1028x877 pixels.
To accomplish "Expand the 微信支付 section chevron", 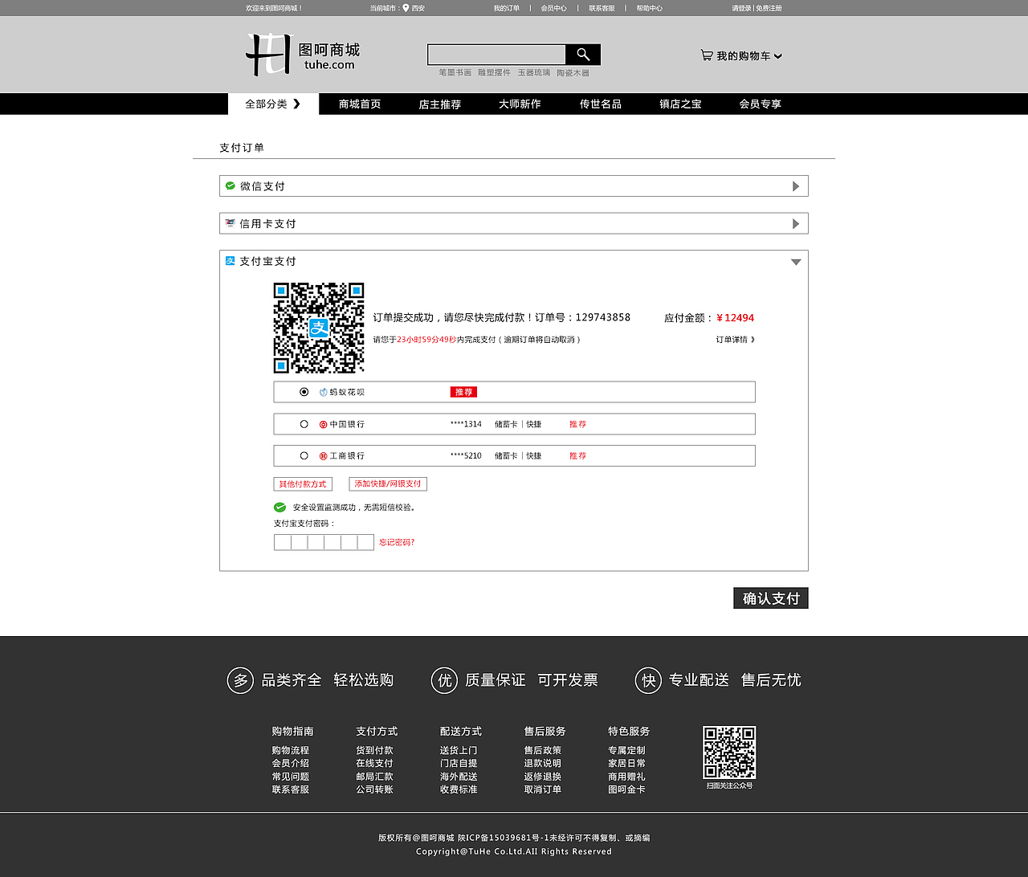I will click(x=796, y=186).
